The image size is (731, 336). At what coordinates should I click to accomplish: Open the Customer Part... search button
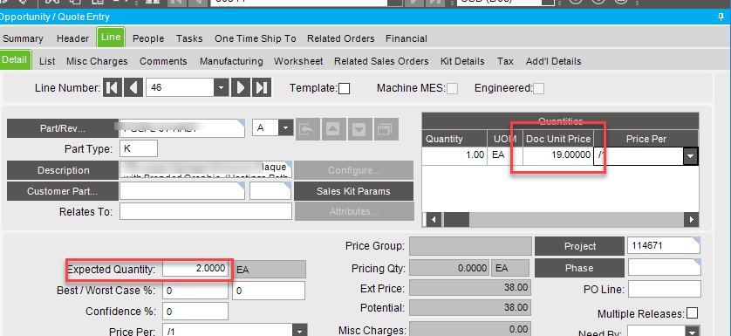[63, 191]
